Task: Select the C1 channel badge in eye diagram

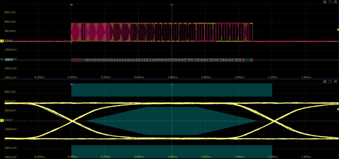Action: (x=2, y=120)
